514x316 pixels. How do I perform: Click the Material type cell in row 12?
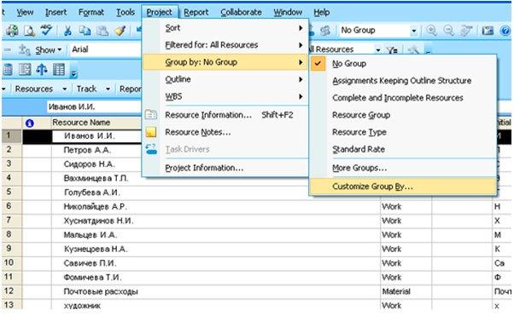click(406, 291)
